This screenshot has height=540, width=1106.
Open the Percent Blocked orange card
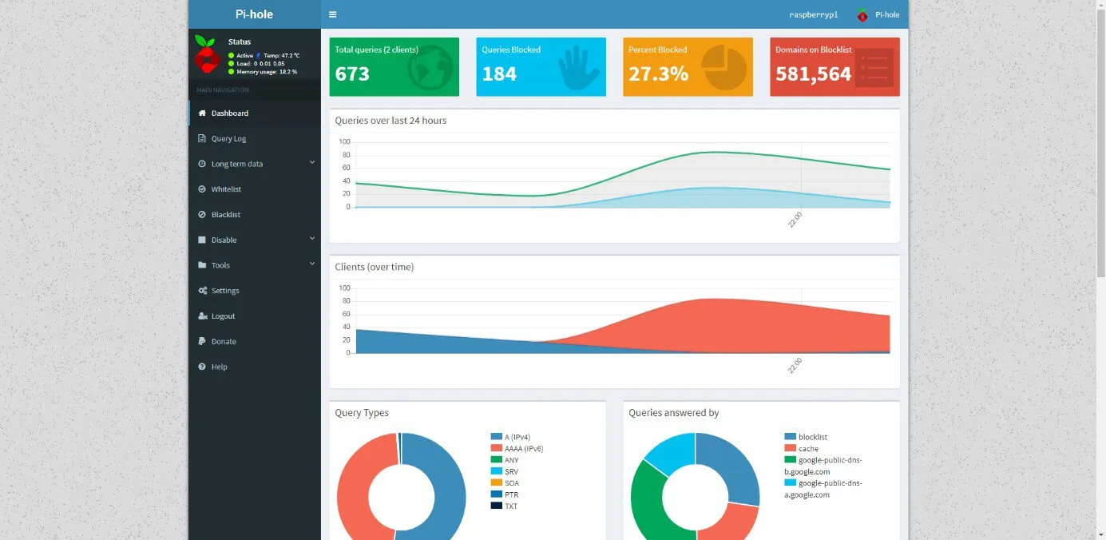click(x=688, y=67)
